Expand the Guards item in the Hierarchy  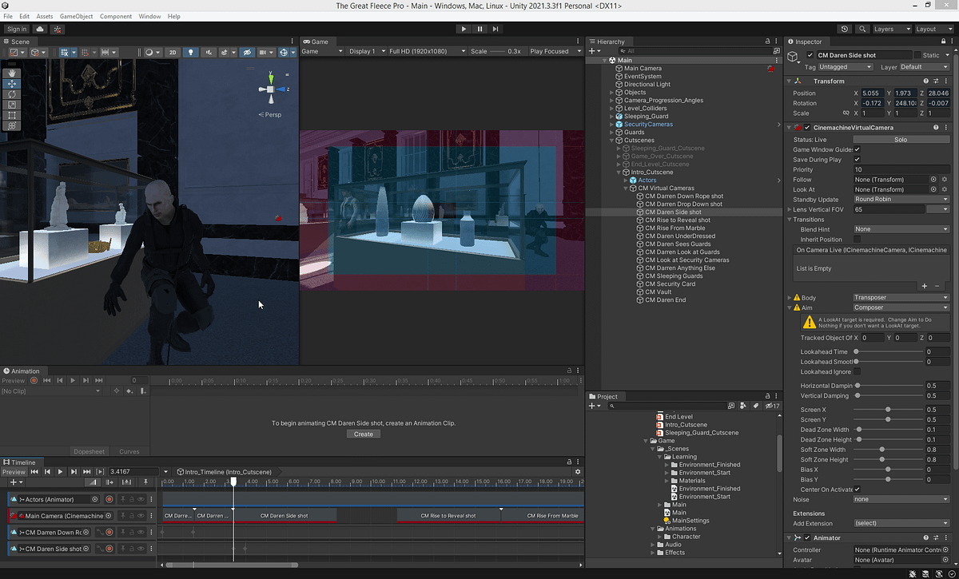611,132
